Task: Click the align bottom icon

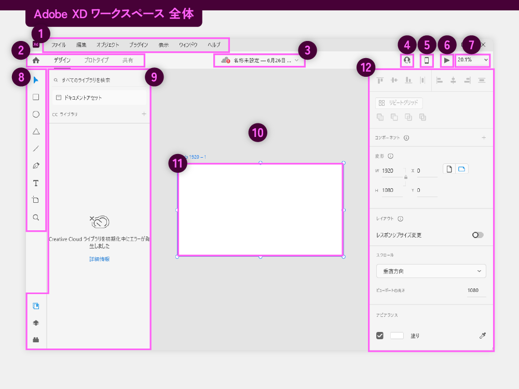Action: tap(408, 80)
